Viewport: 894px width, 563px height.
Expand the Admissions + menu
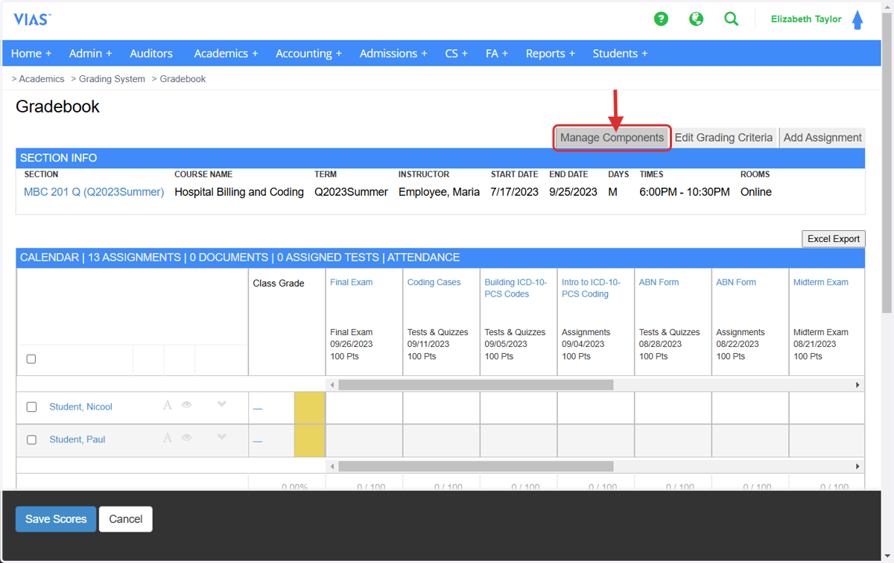click(x=393, y=54)
